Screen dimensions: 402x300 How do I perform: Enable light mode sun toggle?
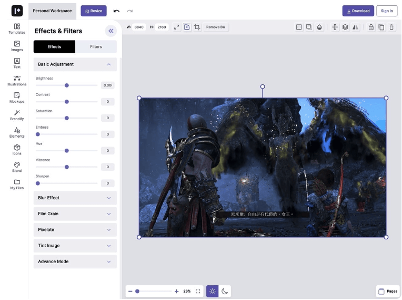tap(212, 291)
